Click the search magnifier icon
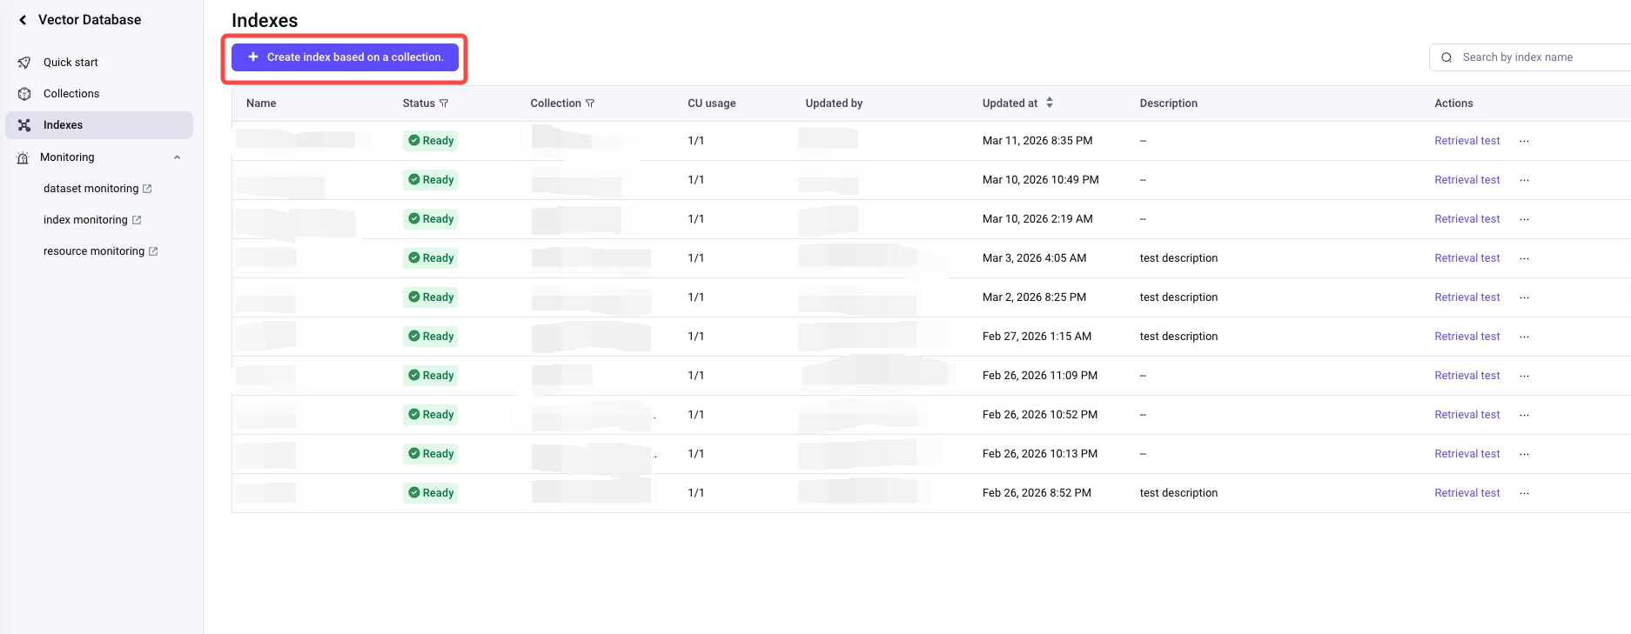This screenshot has width=1631, height=634. pos(1446,57)
